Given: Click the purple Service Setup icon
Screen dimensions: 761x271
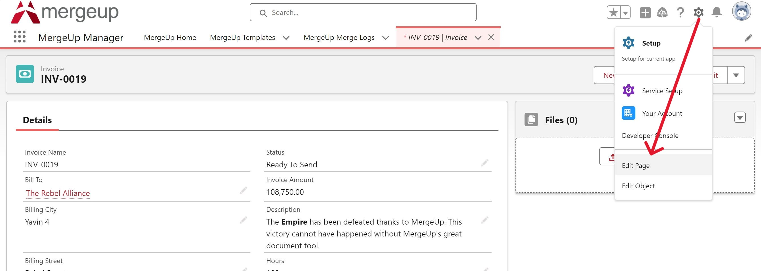Looking at the screenshot, I should (x=628, y=90).
